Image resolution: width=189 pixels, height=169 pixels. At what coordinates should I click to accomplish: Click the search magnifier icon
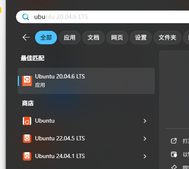(x=26, y=17)
